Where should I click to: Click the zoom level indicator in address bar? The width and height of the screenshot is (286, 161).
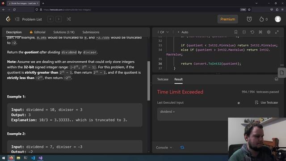pyautogui.click(x=243, y=9)
